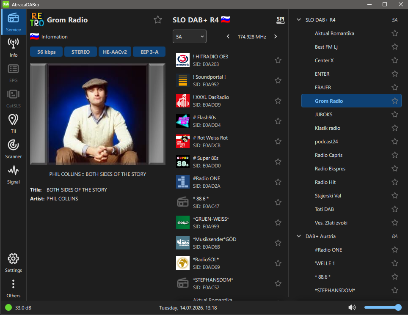Click the Grom Radio RETRO logo
The height and width of the screenshot is (315, 408).
pos(37,20)
